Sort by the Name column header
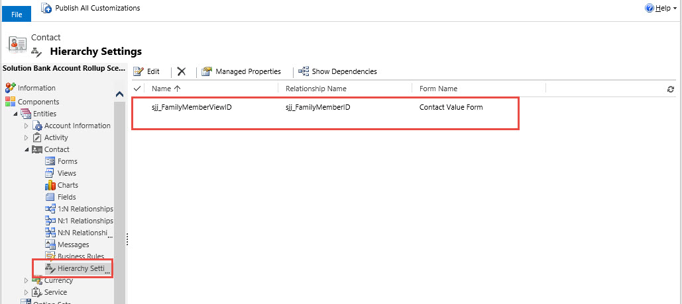The image size is (682, 304). click(166, 89)
